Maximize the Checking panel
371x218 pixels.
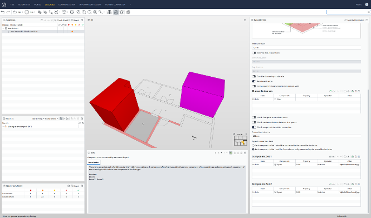[x=82, y=21]
